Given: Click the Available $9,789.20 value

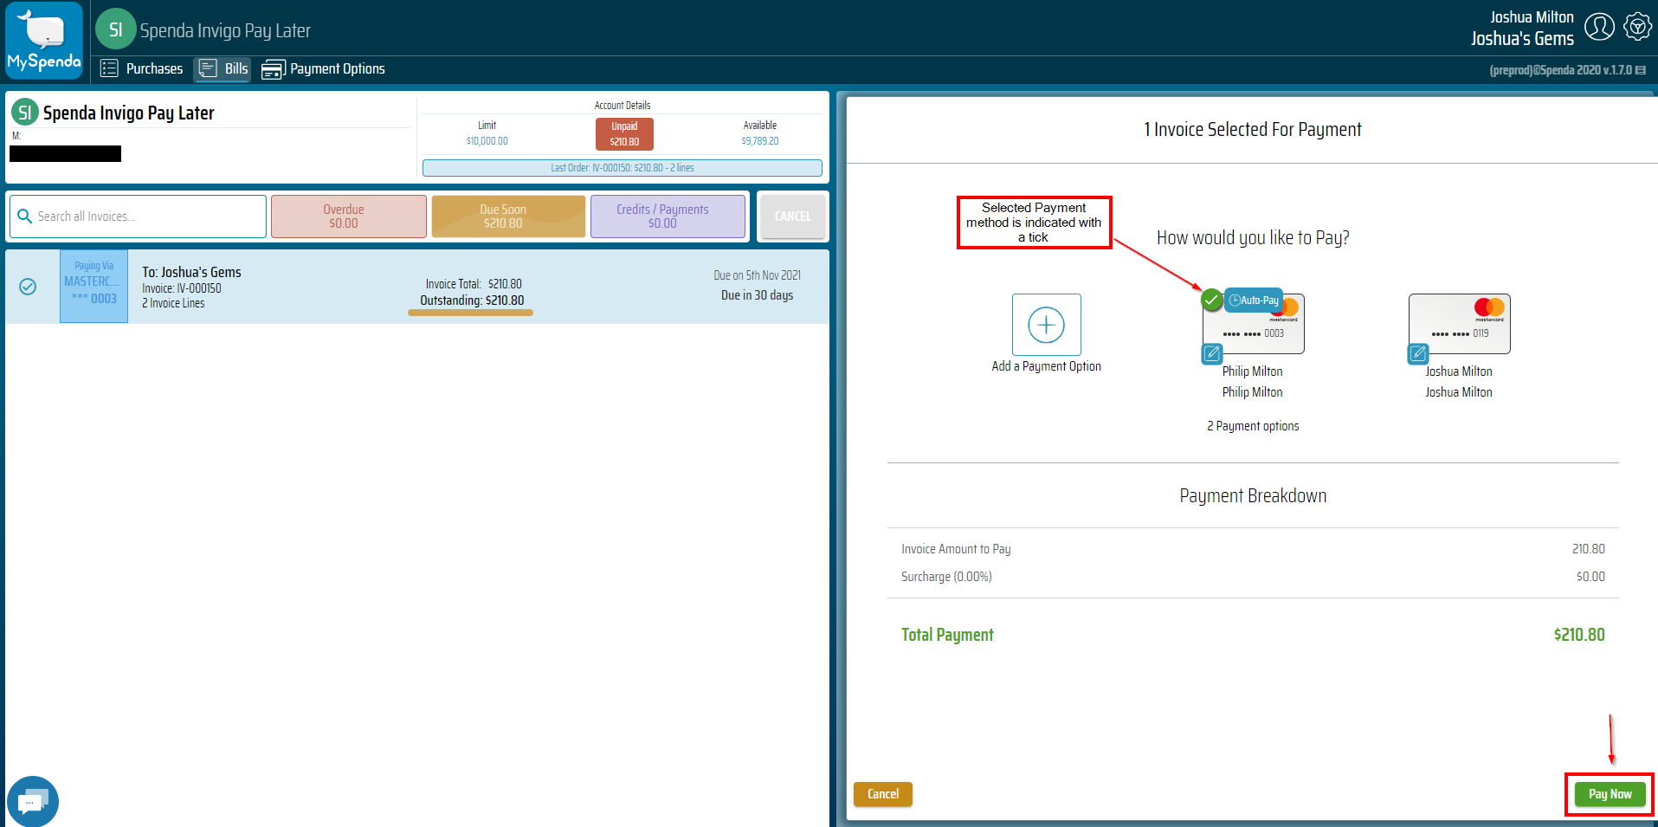Looking at the screenshot, I should point(759,141).
